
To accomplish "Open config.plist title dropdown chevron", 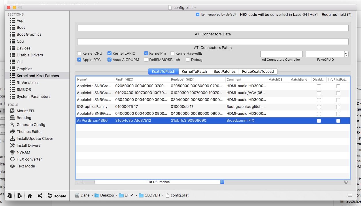I will point(196,7).
